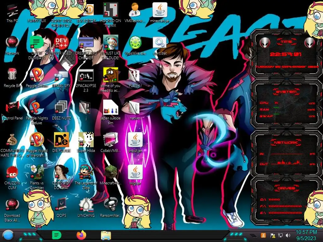Image resolution: width=323 pixels, height=242 pixels.
Task: Launch HOOKED ON XONIX game icon
Action: click(111, 15)
